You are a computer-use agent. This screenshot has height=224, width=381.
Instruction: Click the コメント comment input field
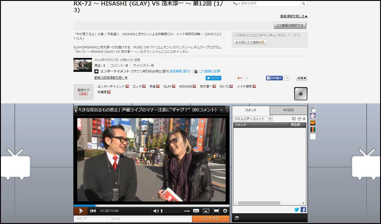[150, 219]
